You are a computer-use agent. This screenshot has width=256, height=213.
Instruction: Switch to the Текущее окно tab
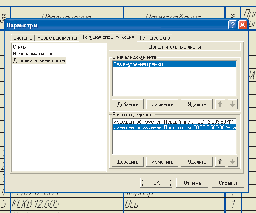click(154, 38)
